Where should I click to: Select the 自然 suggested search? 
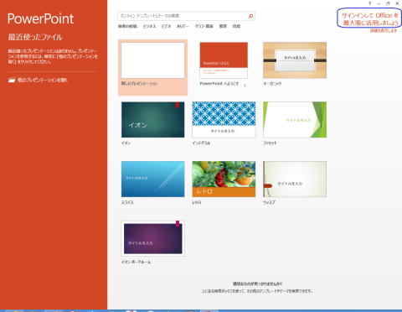coord(236,26)
